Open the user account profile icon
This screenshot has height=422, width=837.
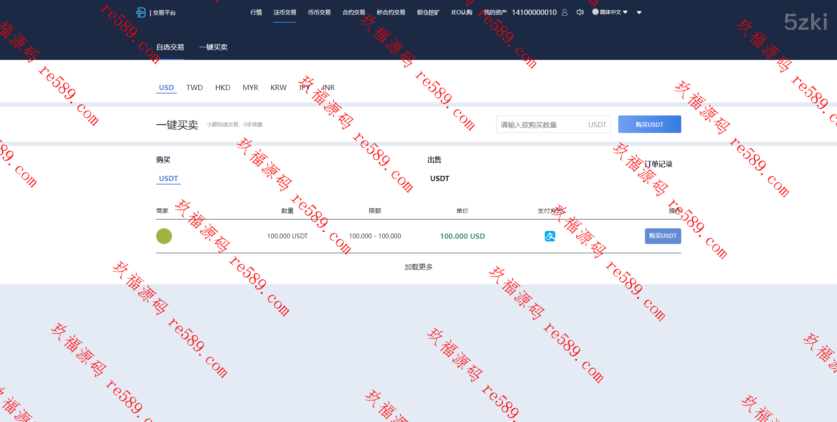point(564,12)
